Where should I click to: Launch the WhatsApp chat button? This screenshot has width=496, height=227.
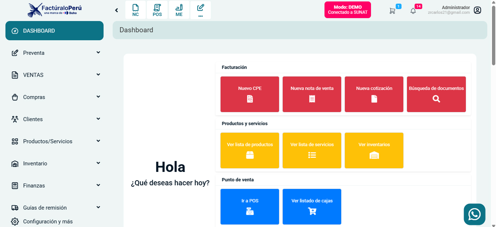point(474,214)
